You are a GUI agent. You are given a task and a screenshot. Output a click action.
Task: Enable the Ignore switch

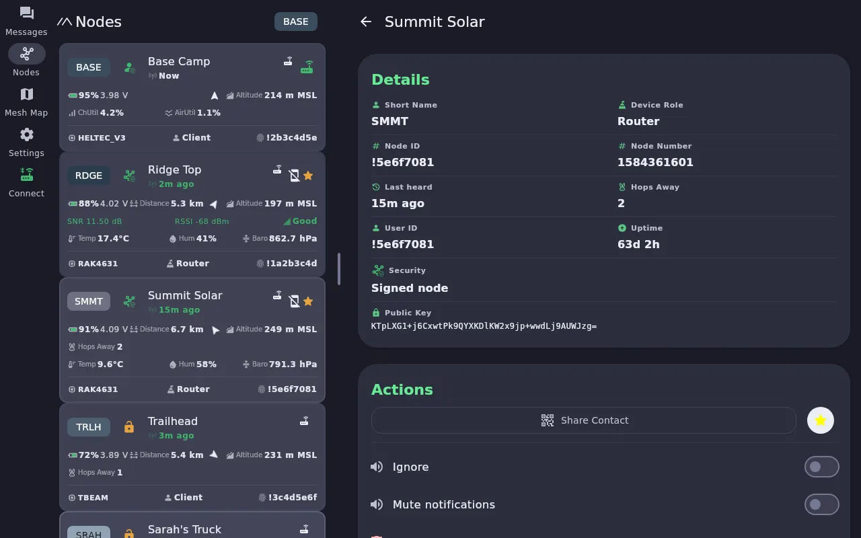coord(822,467)
